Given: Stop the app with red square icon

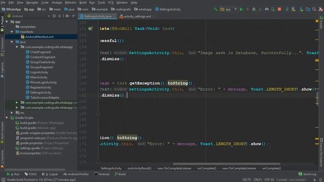Looking at the screenshot, I should (279, 9).
